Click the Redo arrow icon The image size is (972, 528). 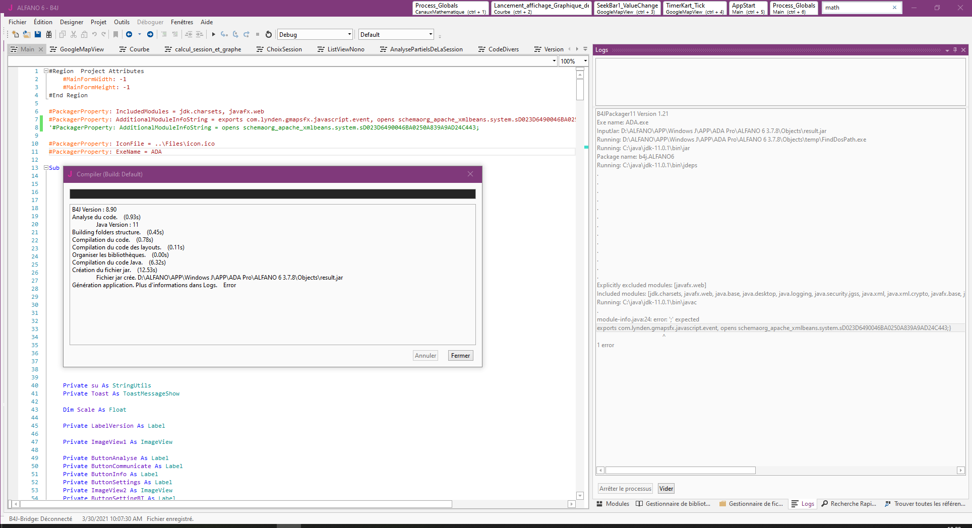click(x=104, y=34)
